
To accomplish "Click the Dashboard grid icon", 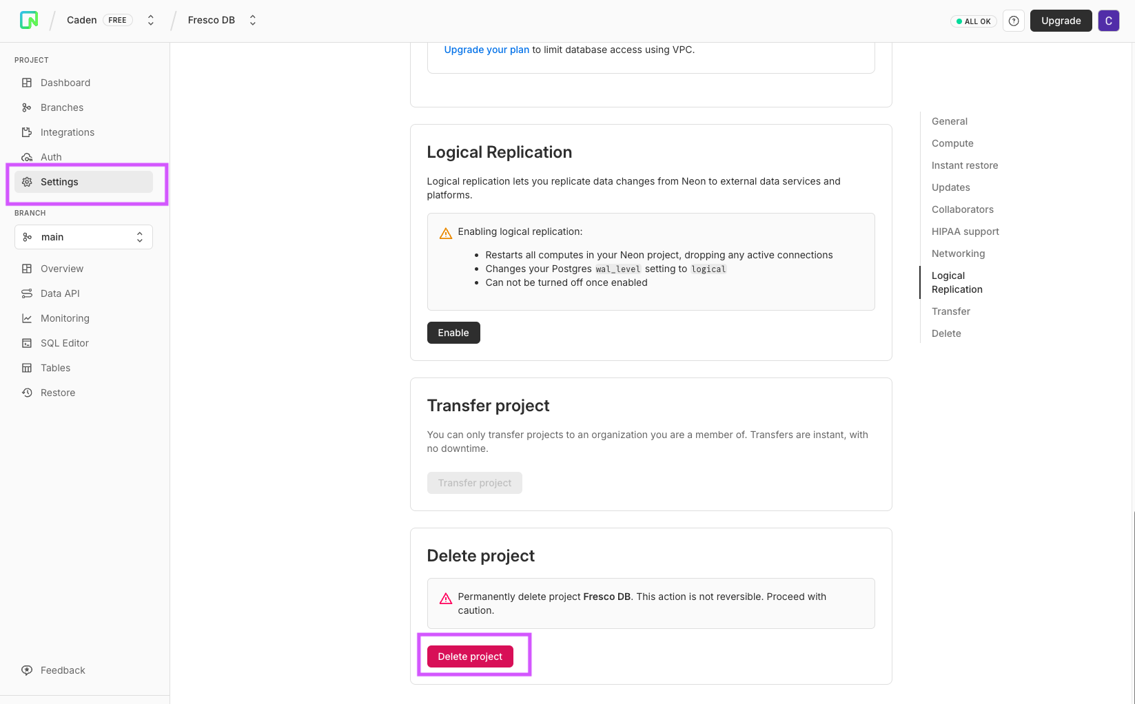I will 27,83.
